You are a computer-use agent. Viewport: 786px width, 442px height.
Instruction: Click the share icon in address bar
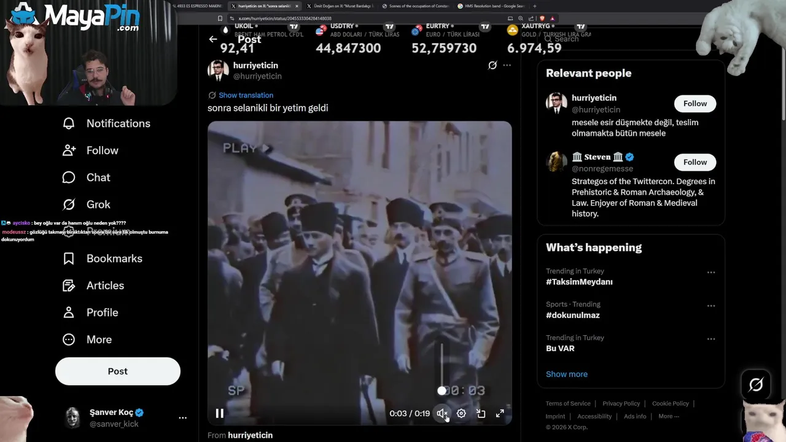(x=531, y=18)
